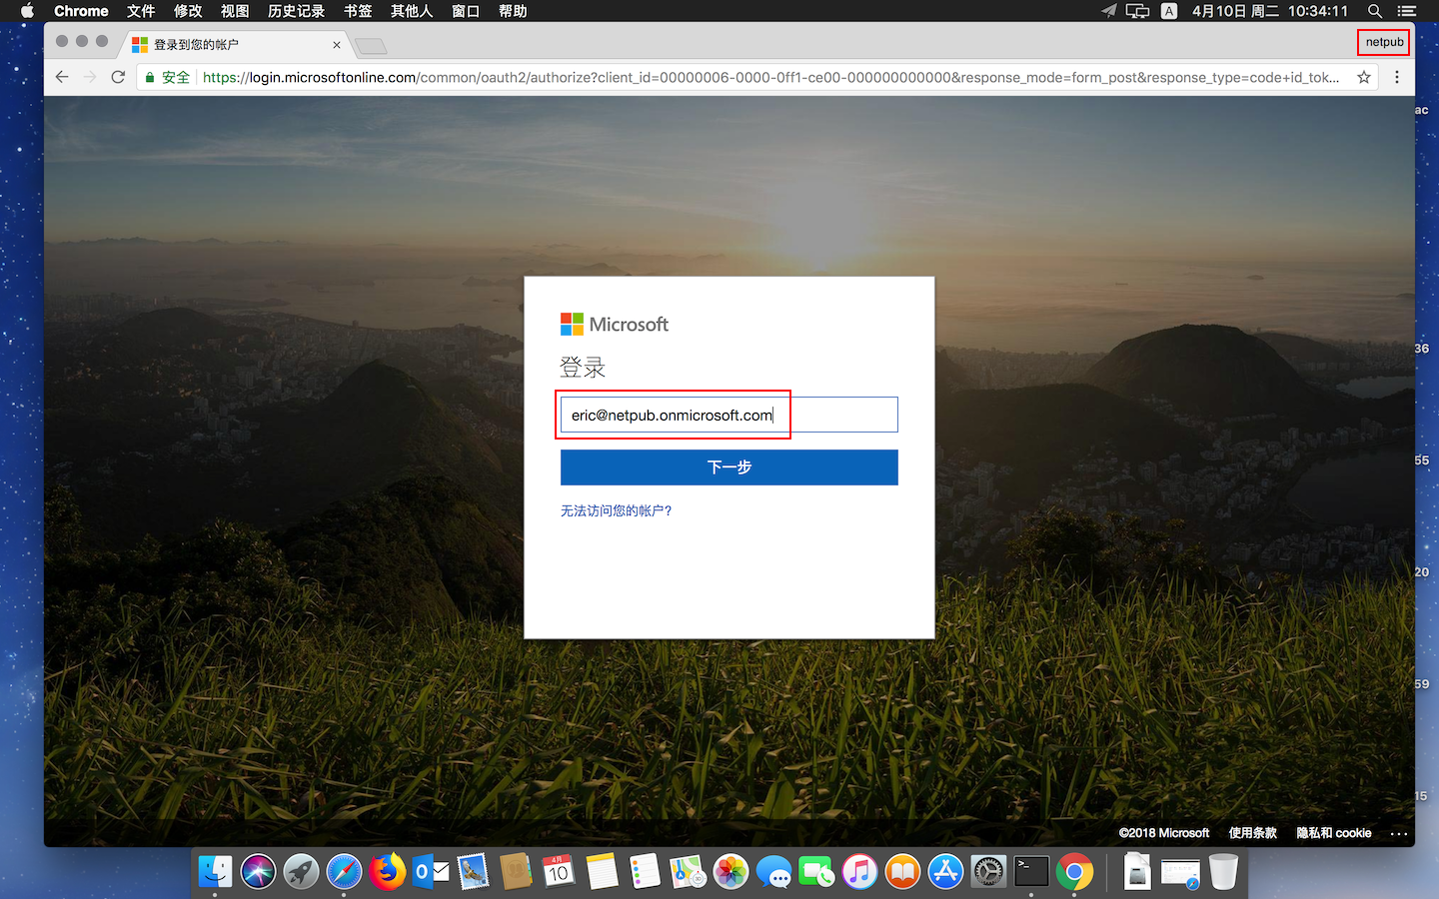The image size is (1439, 899).
Task: Open iBooks from the Dock
Action: pos(902,872)
